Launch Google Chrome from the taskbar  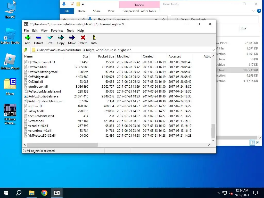click(x=44, y=193)
